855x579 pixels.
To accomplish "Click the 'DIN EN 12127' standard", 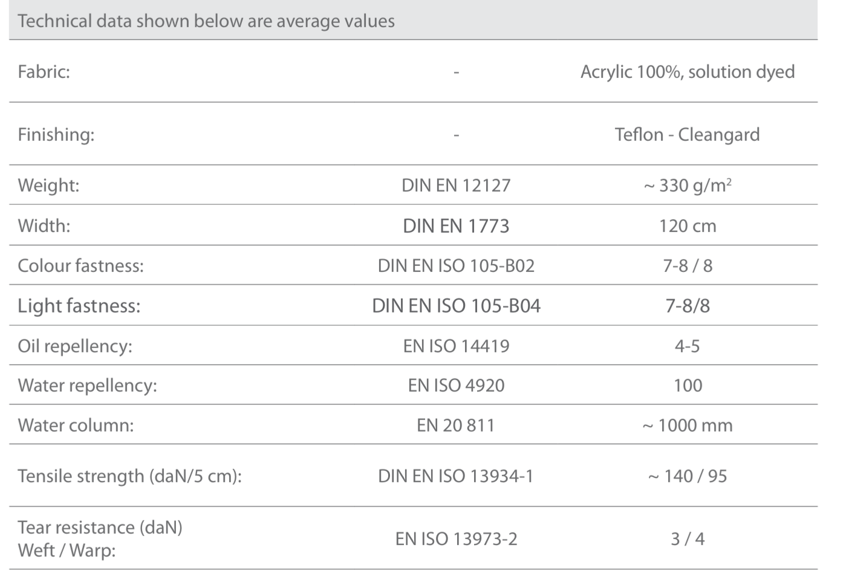I will tap(456, 185).
